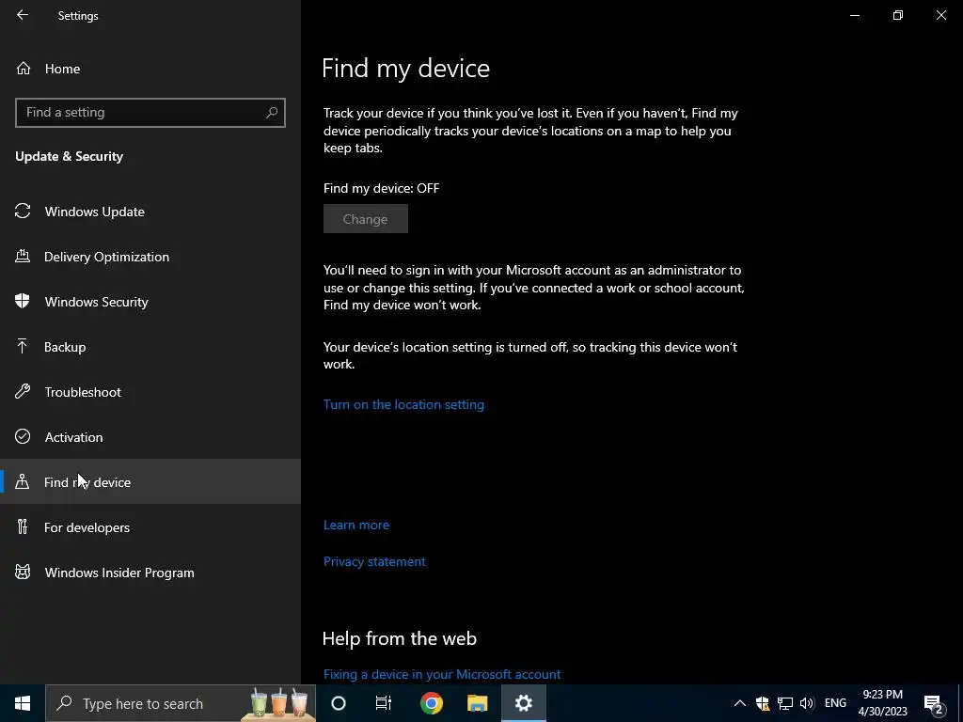Click the Find my device page heading
The width and height of the screenshot is (963, 722).
(x=405, y=68)
